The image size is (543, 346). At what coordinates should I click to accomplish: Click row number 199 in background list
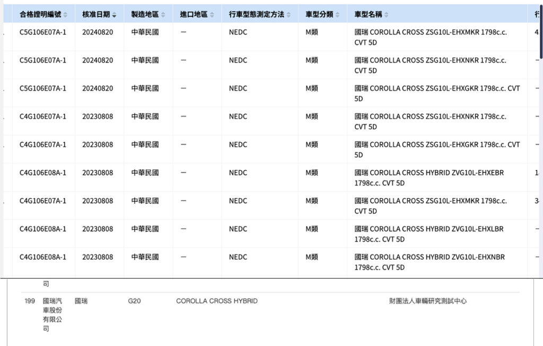(x=30, y=301)
